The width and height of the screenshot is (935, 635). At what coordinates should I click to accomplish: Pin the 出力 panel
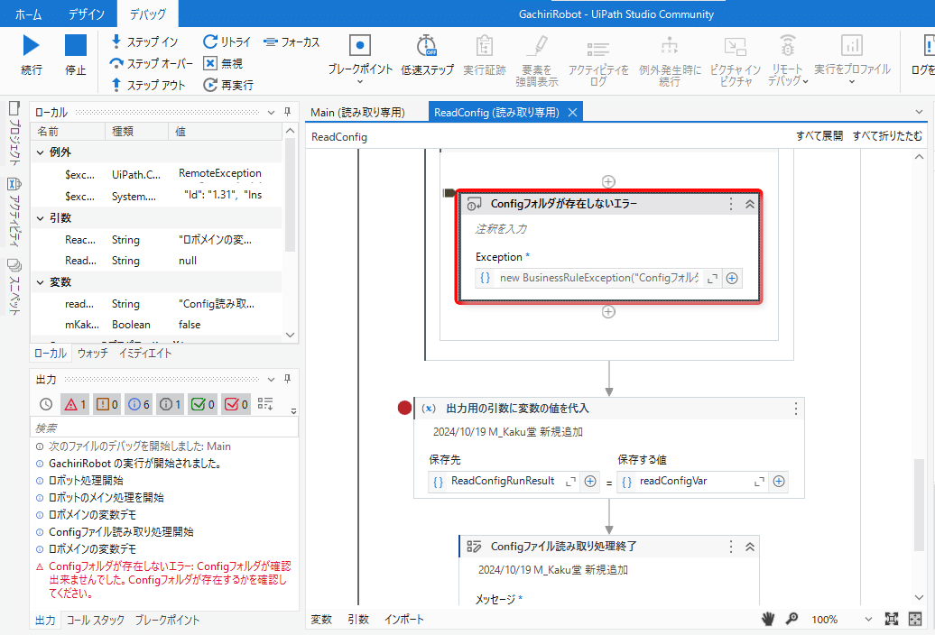(x=287, y=379)
